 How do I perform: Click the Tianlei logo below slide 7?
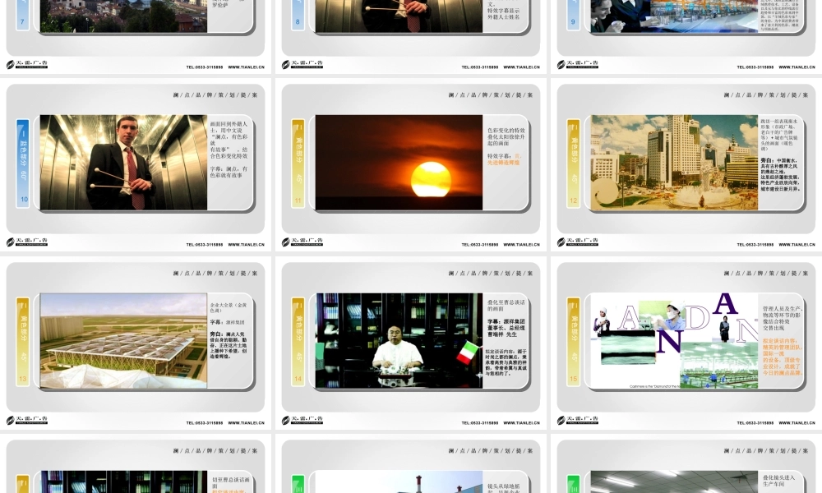(27, 64)
